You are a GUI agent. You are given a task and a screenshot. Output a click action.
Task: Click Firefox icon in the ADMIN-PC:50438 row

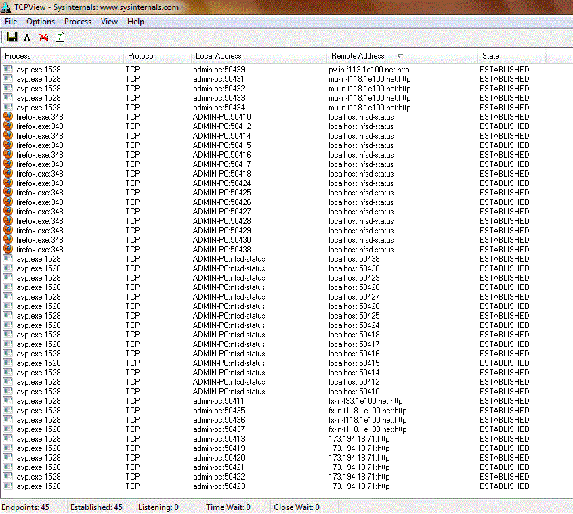(x=8, y=249)
